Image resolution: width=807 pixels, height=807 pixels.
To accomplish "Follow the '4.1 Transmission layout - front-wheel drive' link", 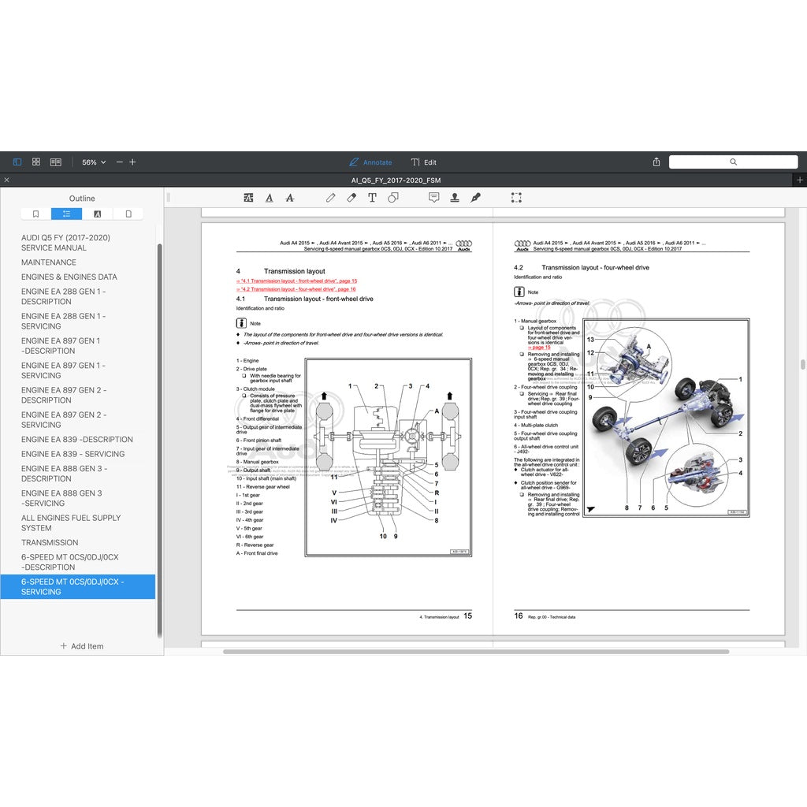I will (x=296, y=281).
